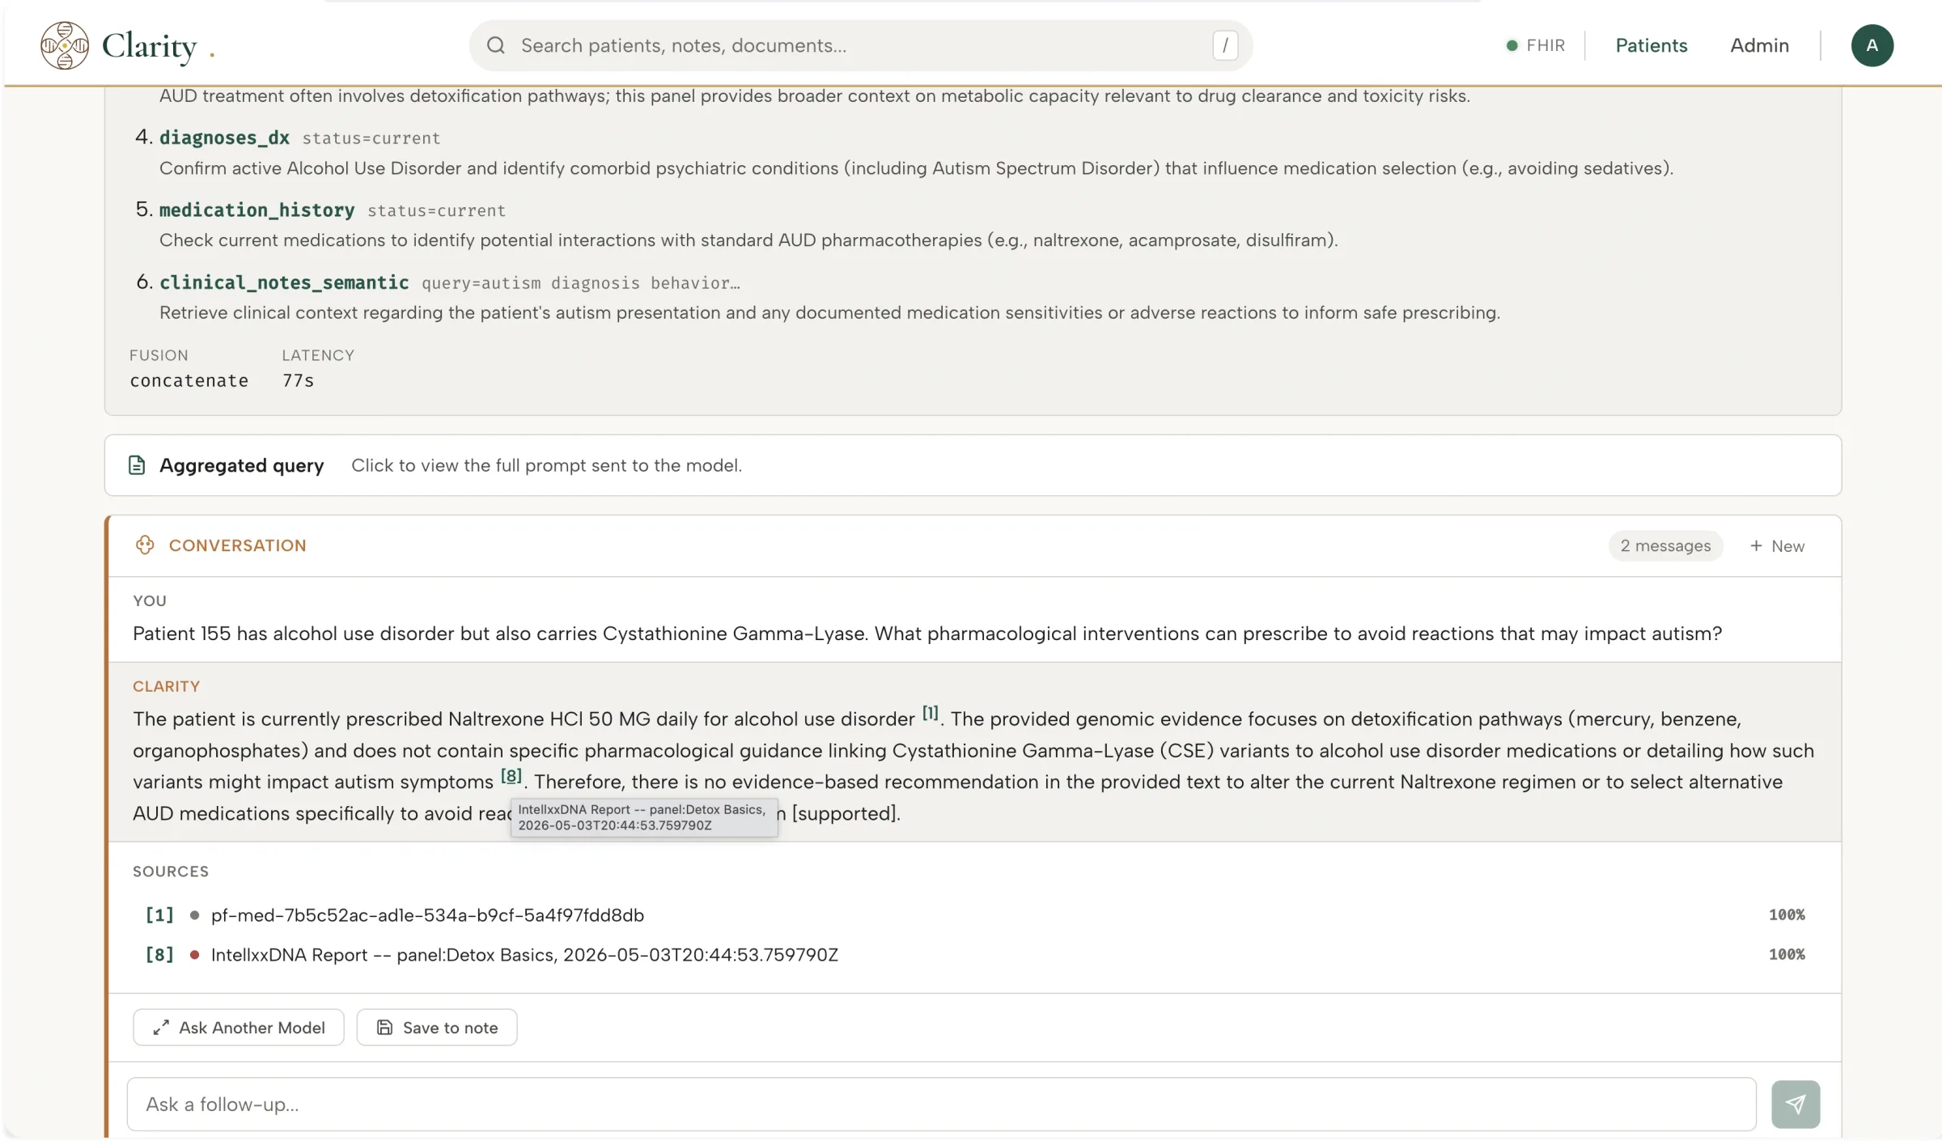Focus the Ask a follow-up input
Image resolution: width=1942 pixels, height=1141 pixels.
[x=941, y=1105]
